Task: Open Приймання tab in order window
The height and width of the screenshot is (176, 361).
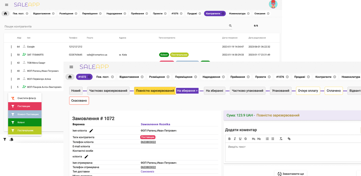Action: coord(238,77)
